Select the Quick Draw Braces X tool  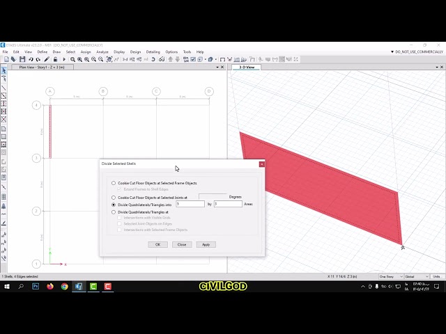[x=3, y=119]
